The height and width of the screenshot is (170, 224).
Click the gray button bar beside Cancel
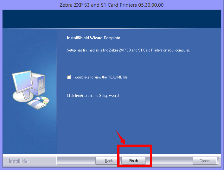pos(169,161)
